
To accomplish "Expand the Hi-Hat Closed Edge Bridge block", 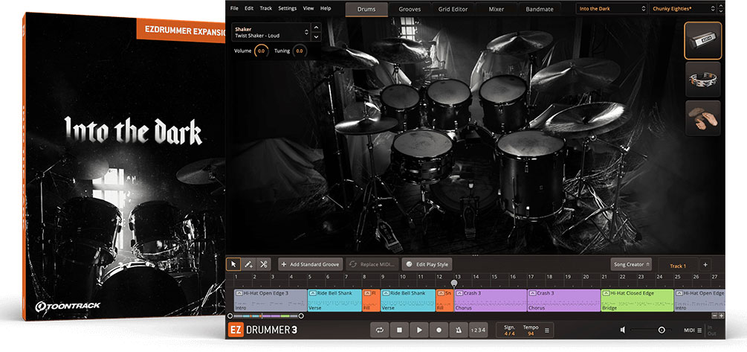I will 606,293.
